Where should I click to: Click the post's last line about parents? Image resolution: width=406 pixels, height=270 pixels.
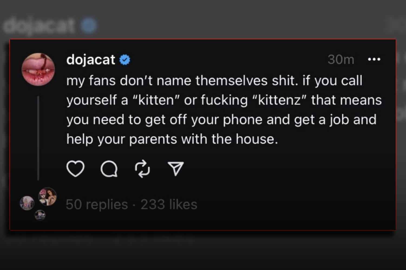[172, 139]
